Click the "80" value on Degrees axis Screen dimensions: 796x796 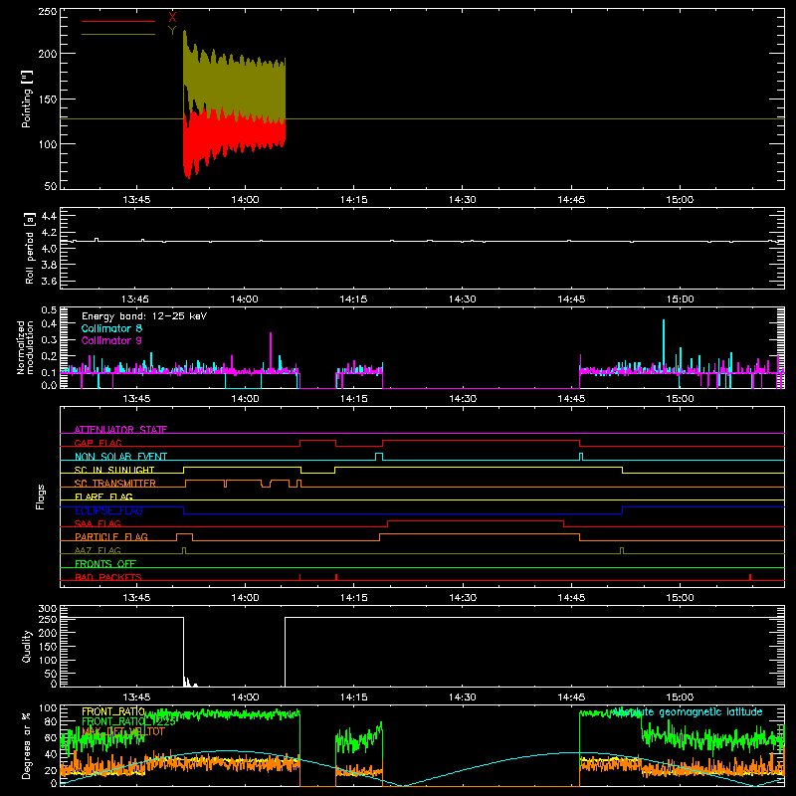tap(52, 720)
